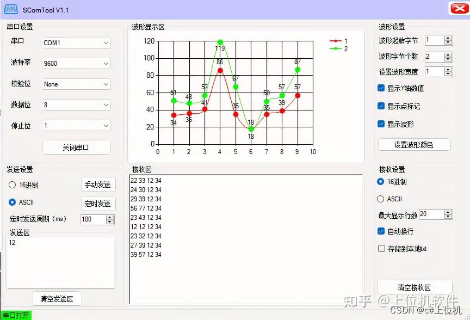Decrease 定时发送周期 with the down arrow
Screen dimensions: 470x320
coord(110,222)
